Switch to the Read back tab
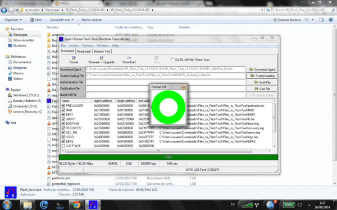The width and height of the screenshot is (337, 210). (x=84, y=52)
